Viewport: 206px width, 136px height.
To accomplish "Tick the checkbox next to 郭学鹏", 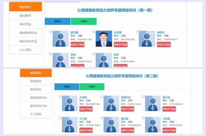I will (x=51, y=32).
